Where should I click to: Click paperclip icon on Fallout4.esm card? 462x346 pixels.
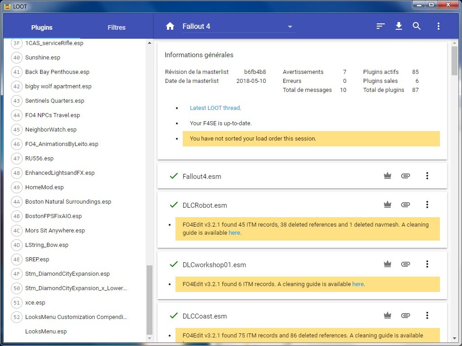pyautogui.click(x=406, y=176)
